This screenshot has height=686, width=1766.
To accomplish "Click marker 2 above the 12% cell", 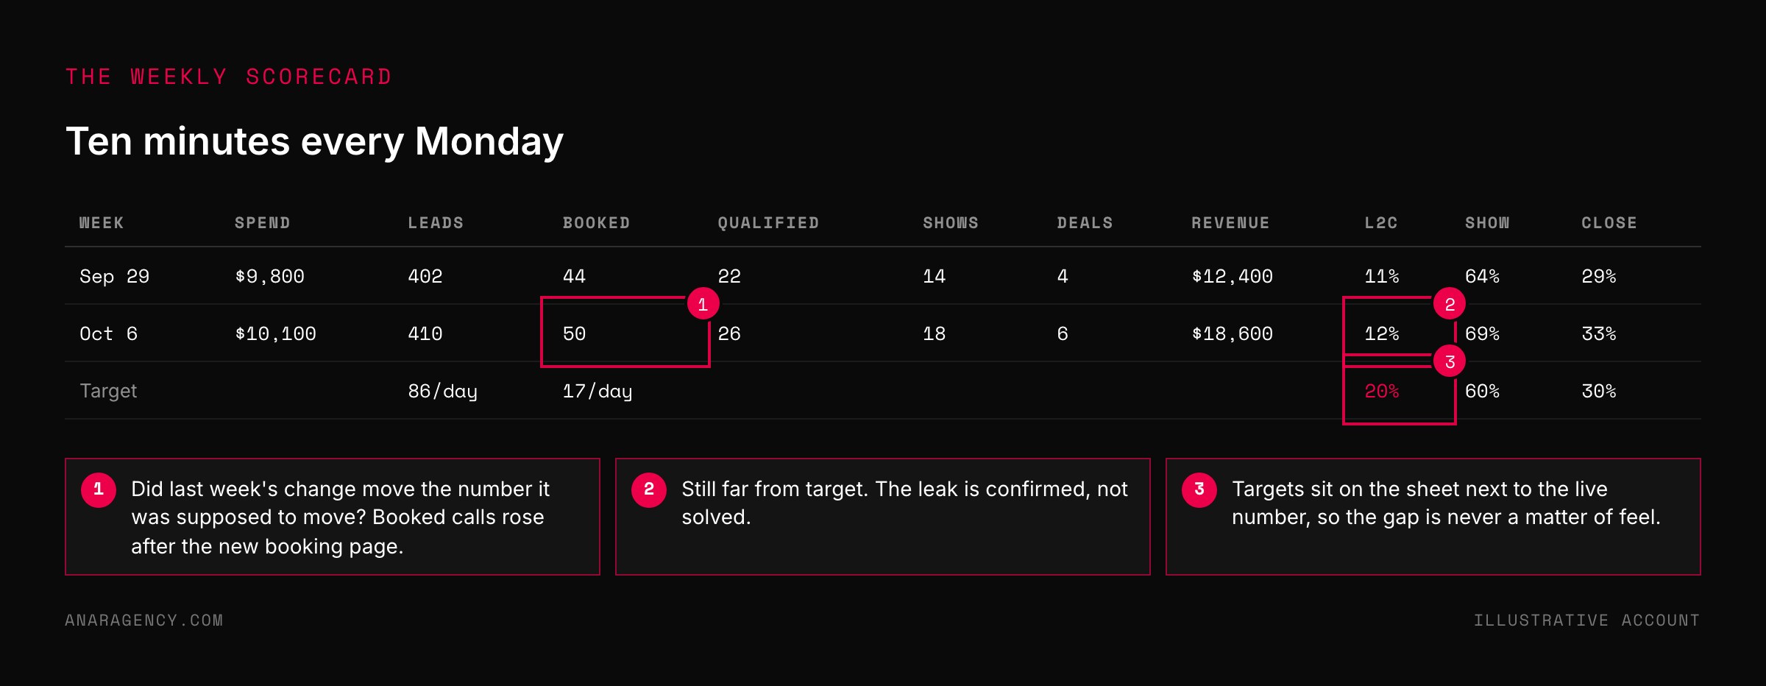I will coord(1450,303).
